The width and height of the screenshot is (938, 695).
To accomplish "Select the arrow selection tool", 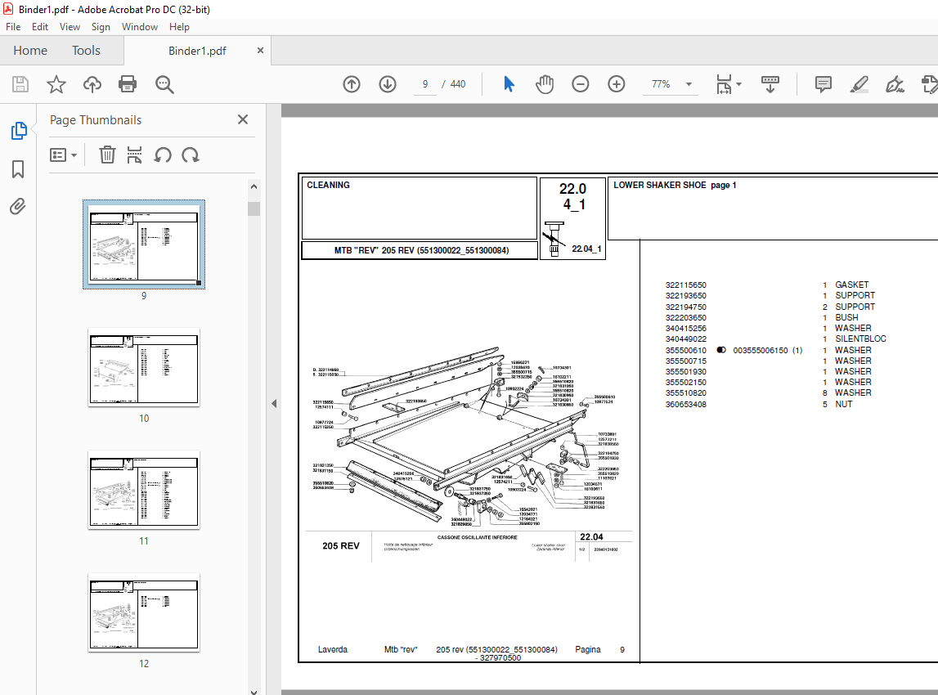I will [509, 84].
